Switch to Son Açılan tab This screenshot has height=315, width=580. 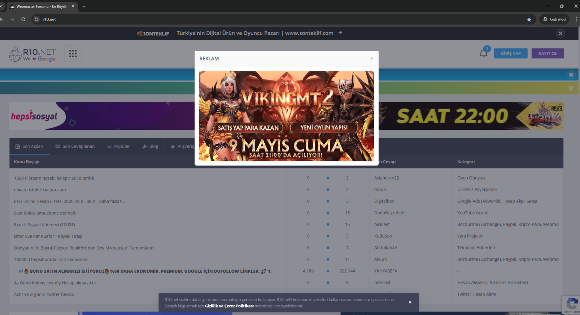pyautogui.click(x=29, y=146)
